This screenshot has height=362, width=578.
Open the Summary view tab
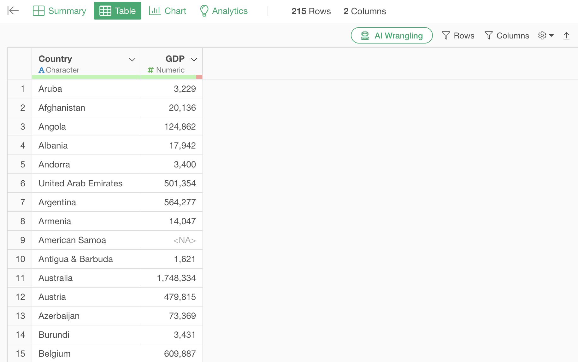pos(59,11)
